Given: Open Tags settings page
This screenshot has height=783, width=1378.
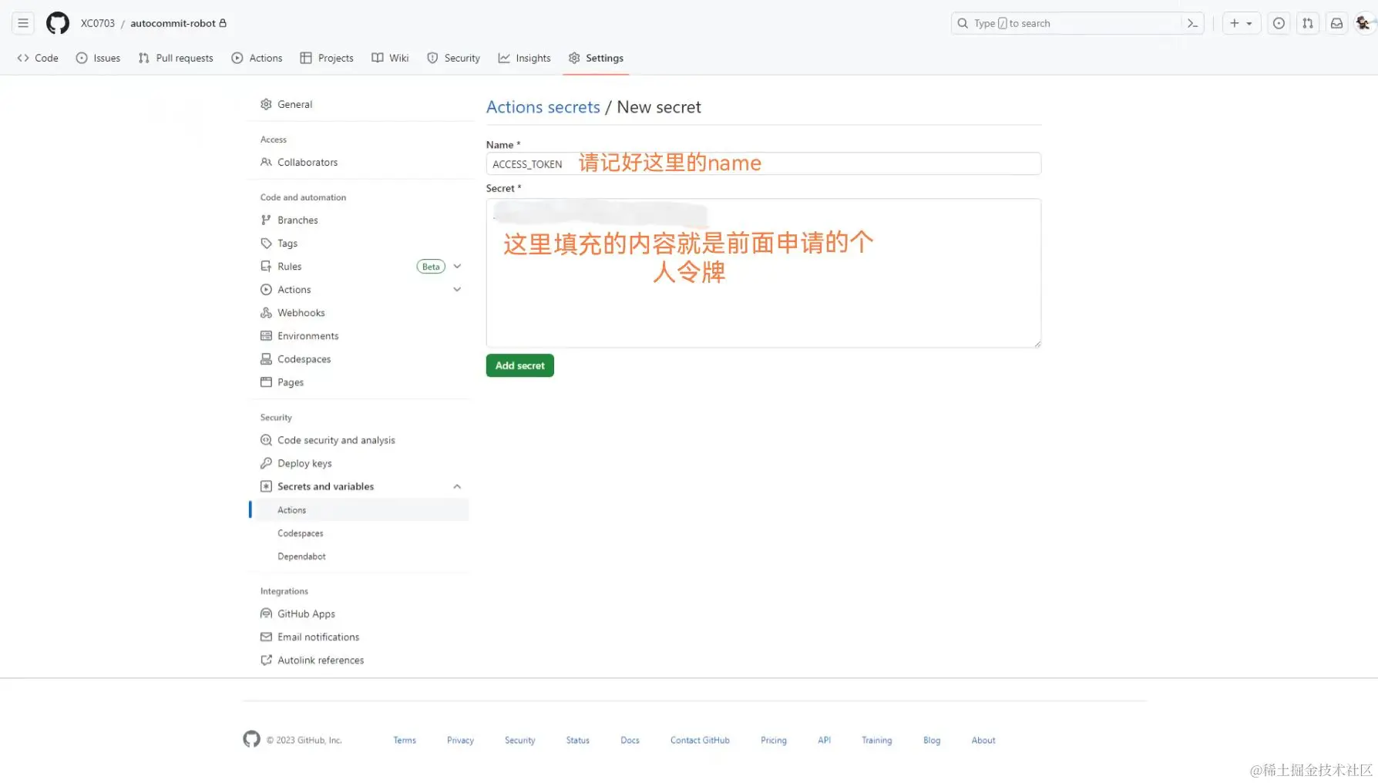Looking at the screenshot, I should (359, 243).
